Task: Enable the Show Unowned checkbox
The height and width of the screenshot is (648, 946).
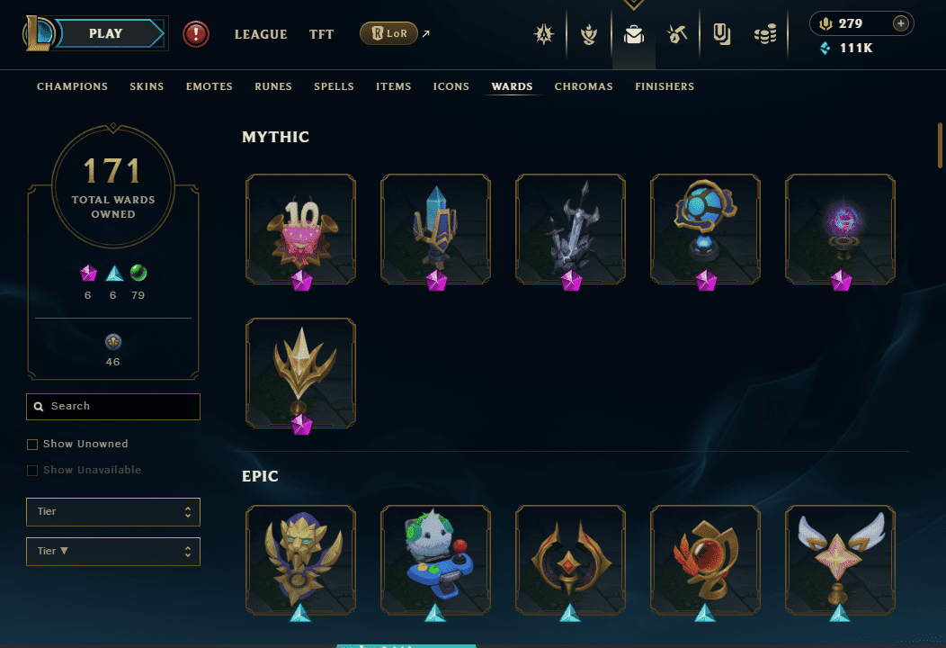Action: 32,445
